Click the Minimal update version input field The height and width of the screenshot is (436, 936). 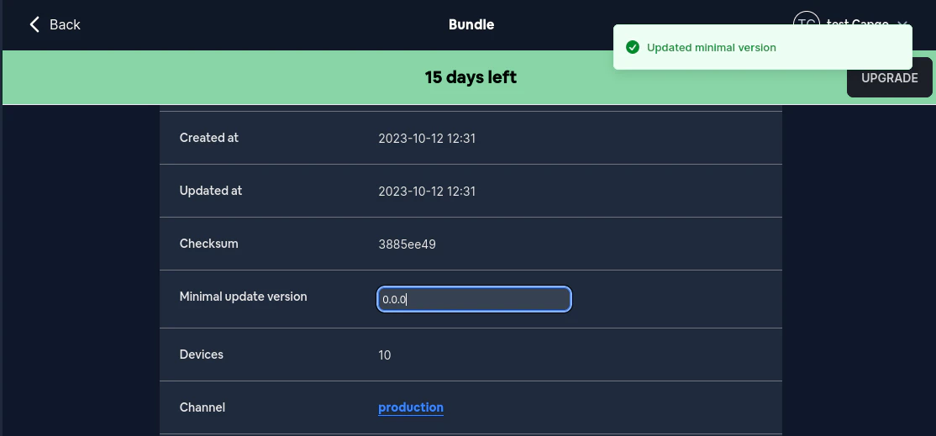[474, 299]
